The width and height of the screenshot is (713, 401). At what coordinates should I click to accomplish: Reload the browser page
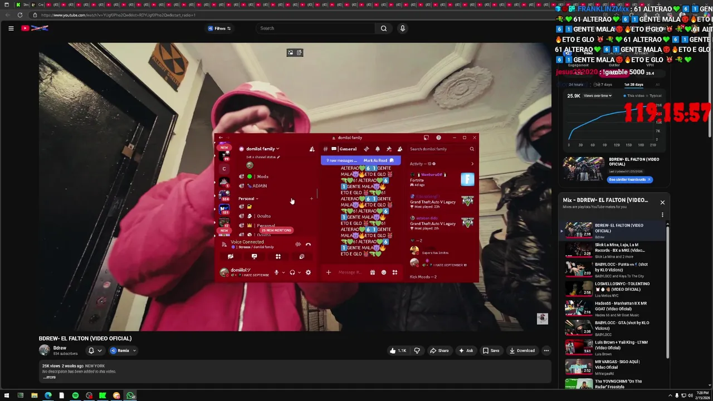tap(20, 15)
